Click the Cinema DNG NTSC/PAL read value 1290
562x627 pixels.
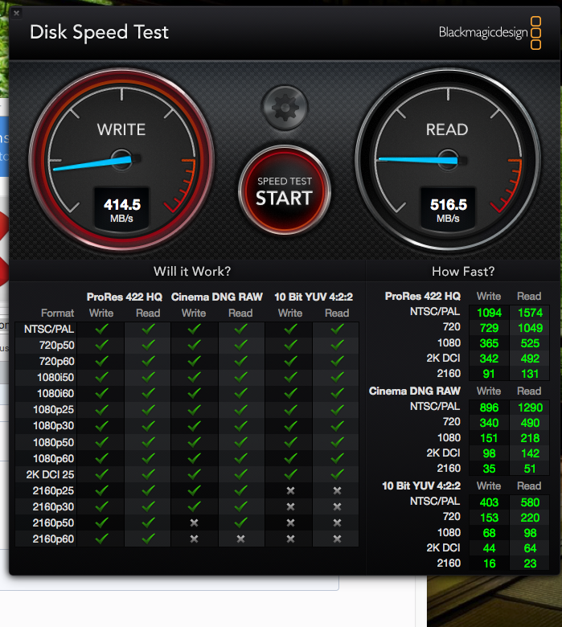tap(530, 408)
